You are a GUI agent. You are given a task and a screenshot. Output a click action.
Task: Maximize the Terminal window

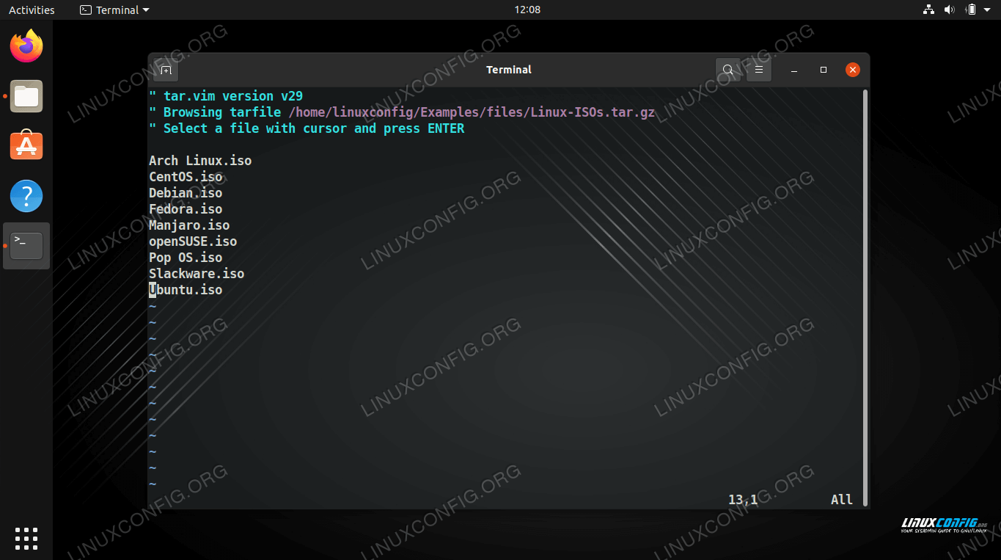click(824, 70)
